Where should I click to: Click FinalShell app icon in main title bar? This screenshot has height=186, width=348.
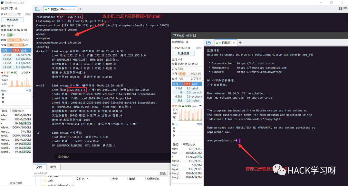[x=2, y=3]
